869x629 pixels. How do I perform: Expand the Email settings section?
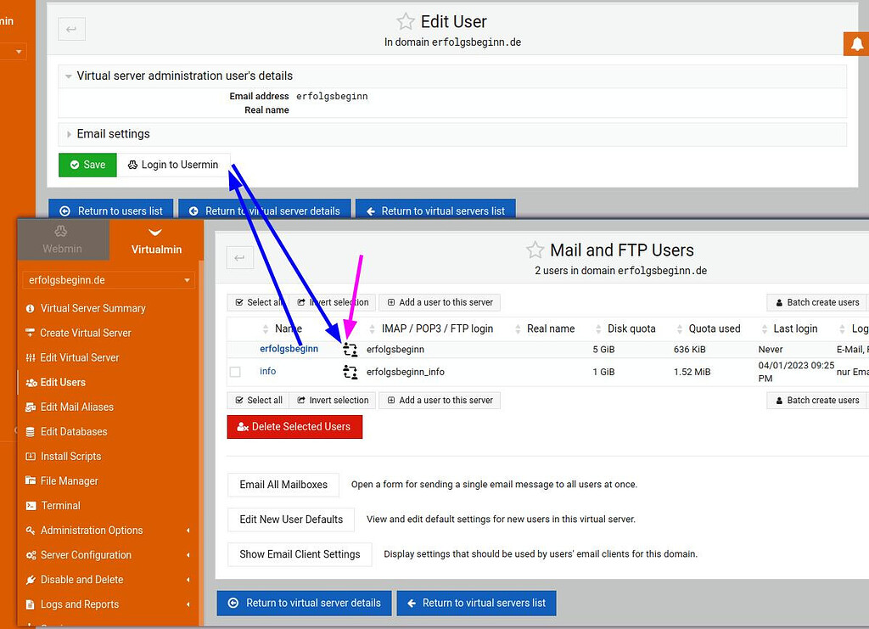tap(115, 133)
